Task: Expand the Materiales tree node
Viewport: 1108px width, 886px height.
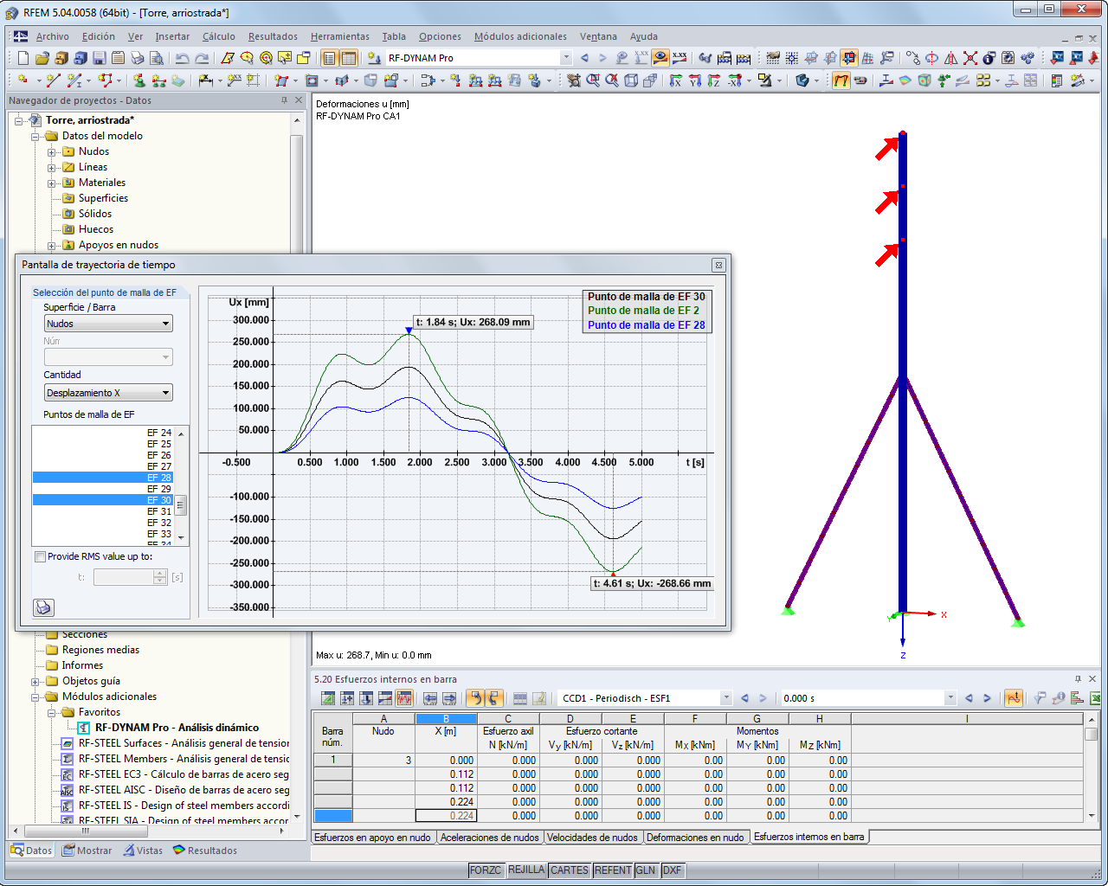Action: pos(52,183)
